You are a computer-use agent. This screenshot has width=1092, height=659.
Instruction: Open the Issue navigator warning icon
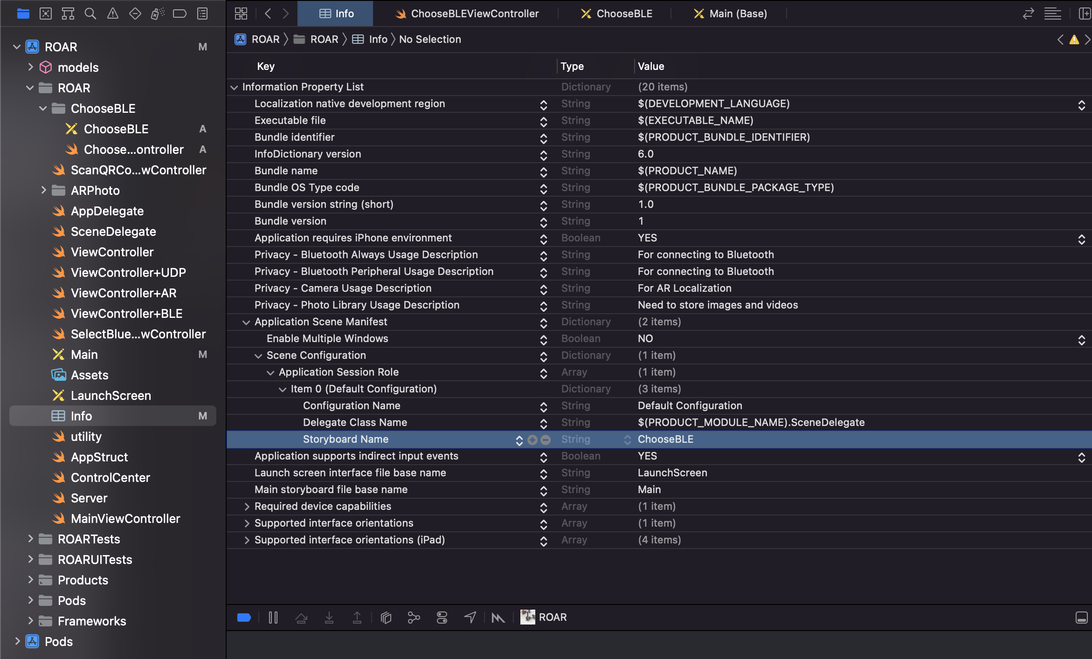(112, 14)
